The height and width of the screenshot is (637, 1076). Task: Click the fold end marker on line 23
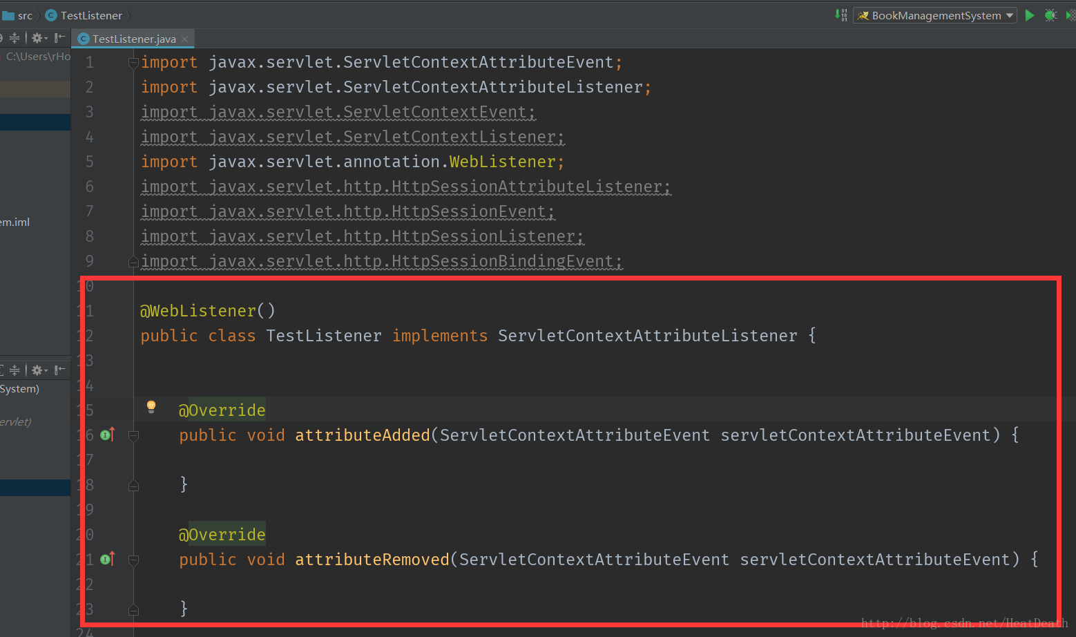(133, 610)
